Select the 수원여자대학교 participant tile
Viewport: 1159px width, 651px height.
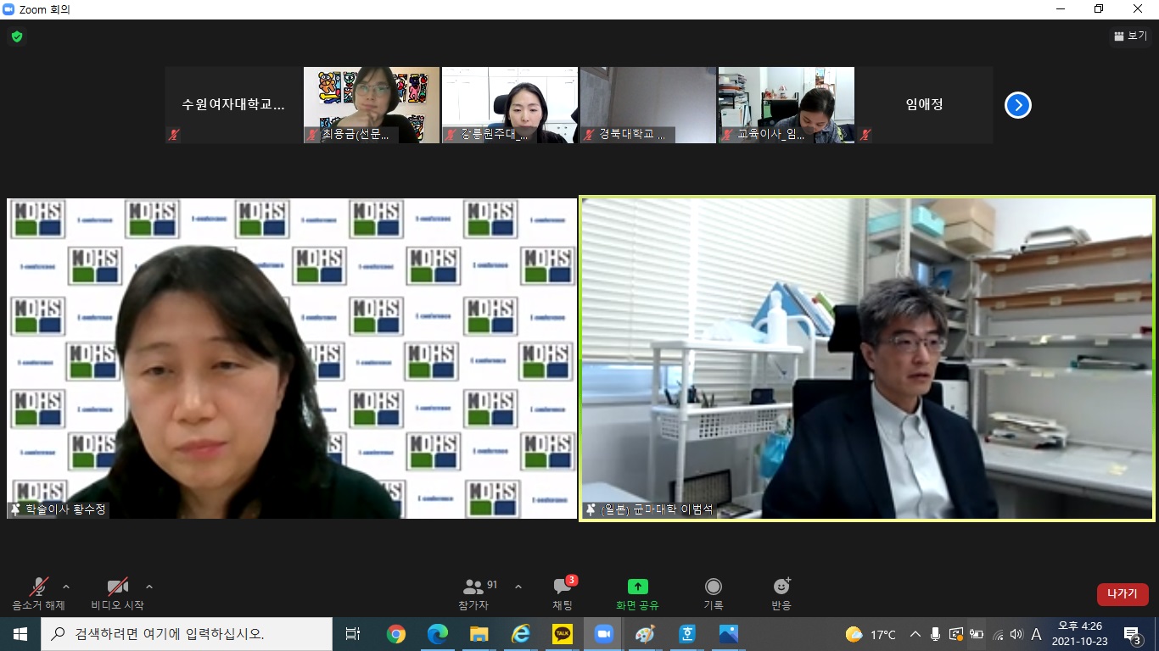pos(233,105)
